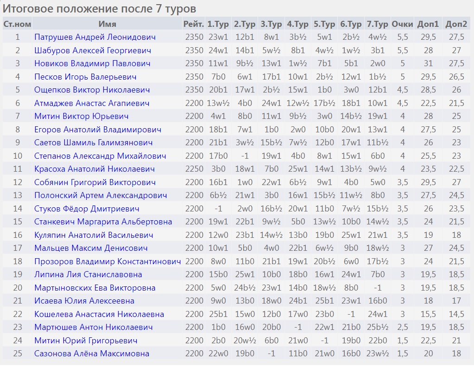Image resolution: width=474 pixels, height=366 pixels.
Task: Open player Саетов Шамиль Галимзянович
Action: pyautogui.click(x=94, y=143)
